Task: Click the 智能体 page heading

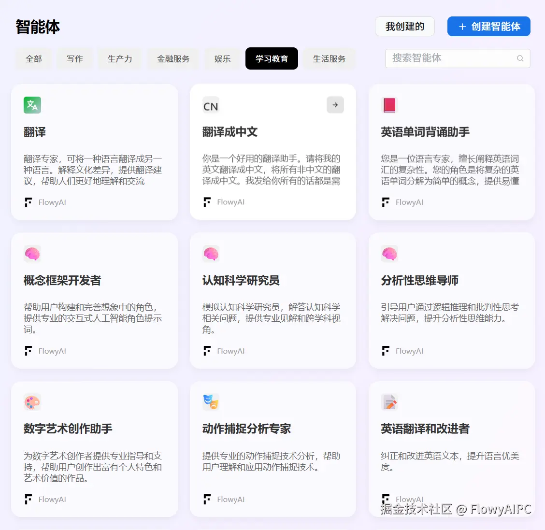Action: (x=38, y=27)
